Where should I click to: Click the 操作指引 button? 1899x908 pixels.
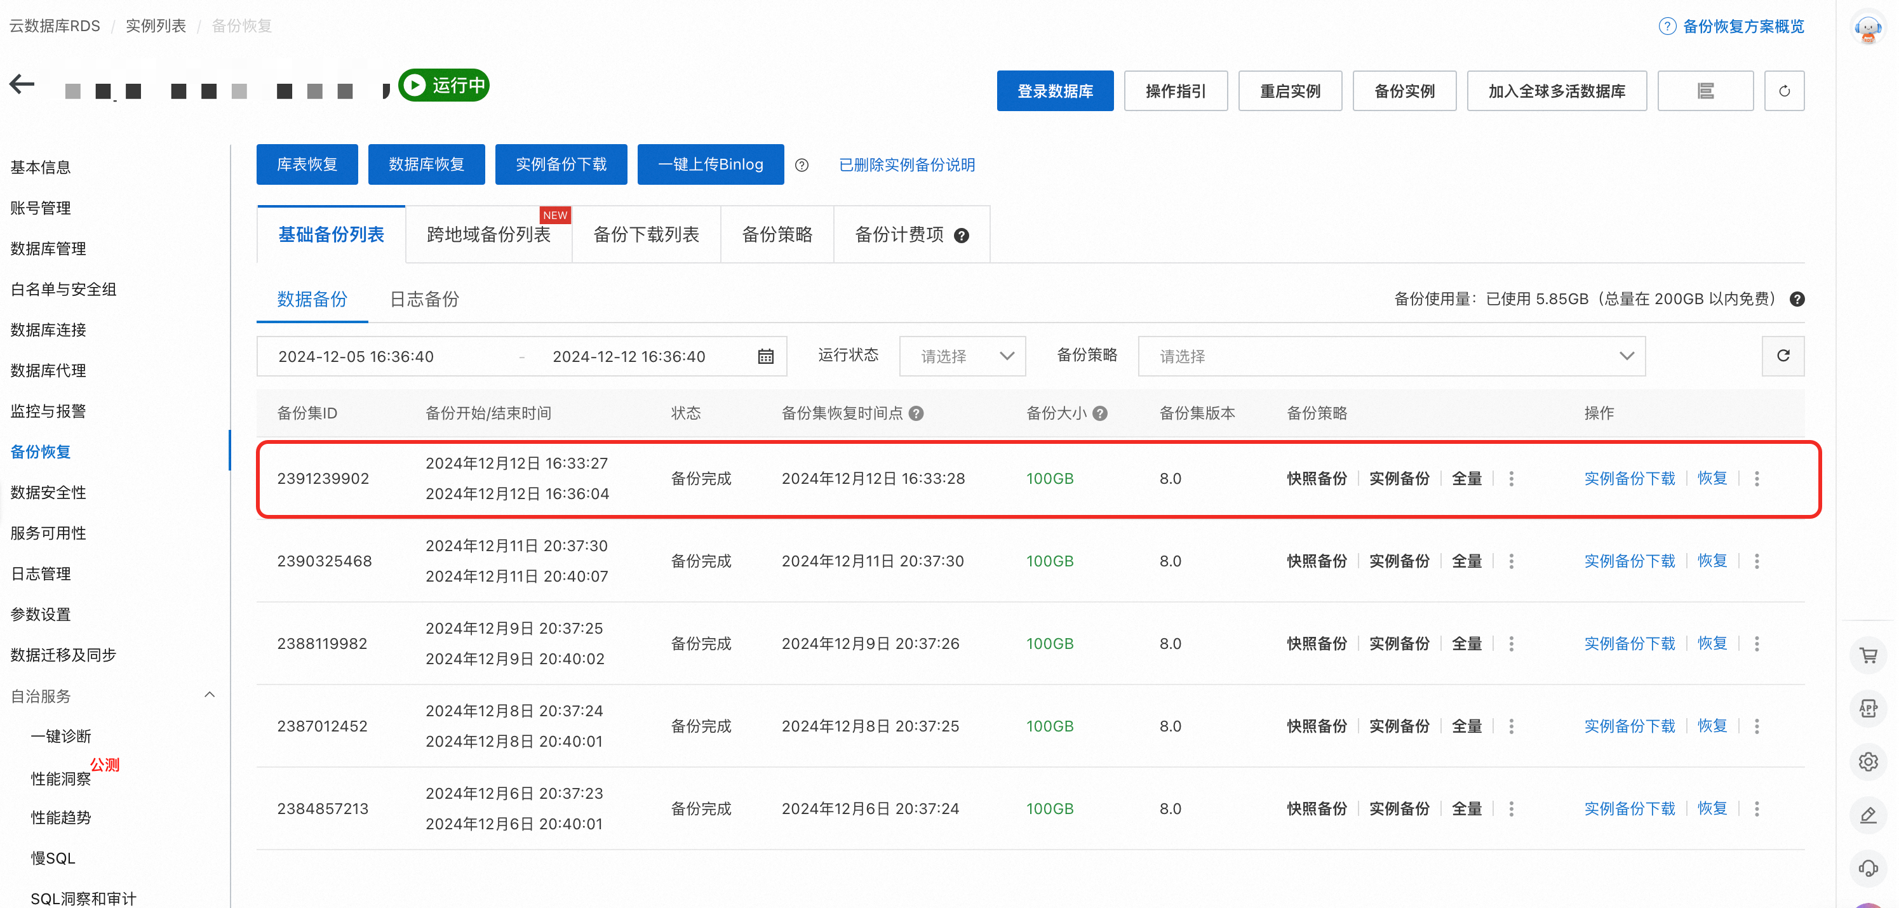(1176, 91)
